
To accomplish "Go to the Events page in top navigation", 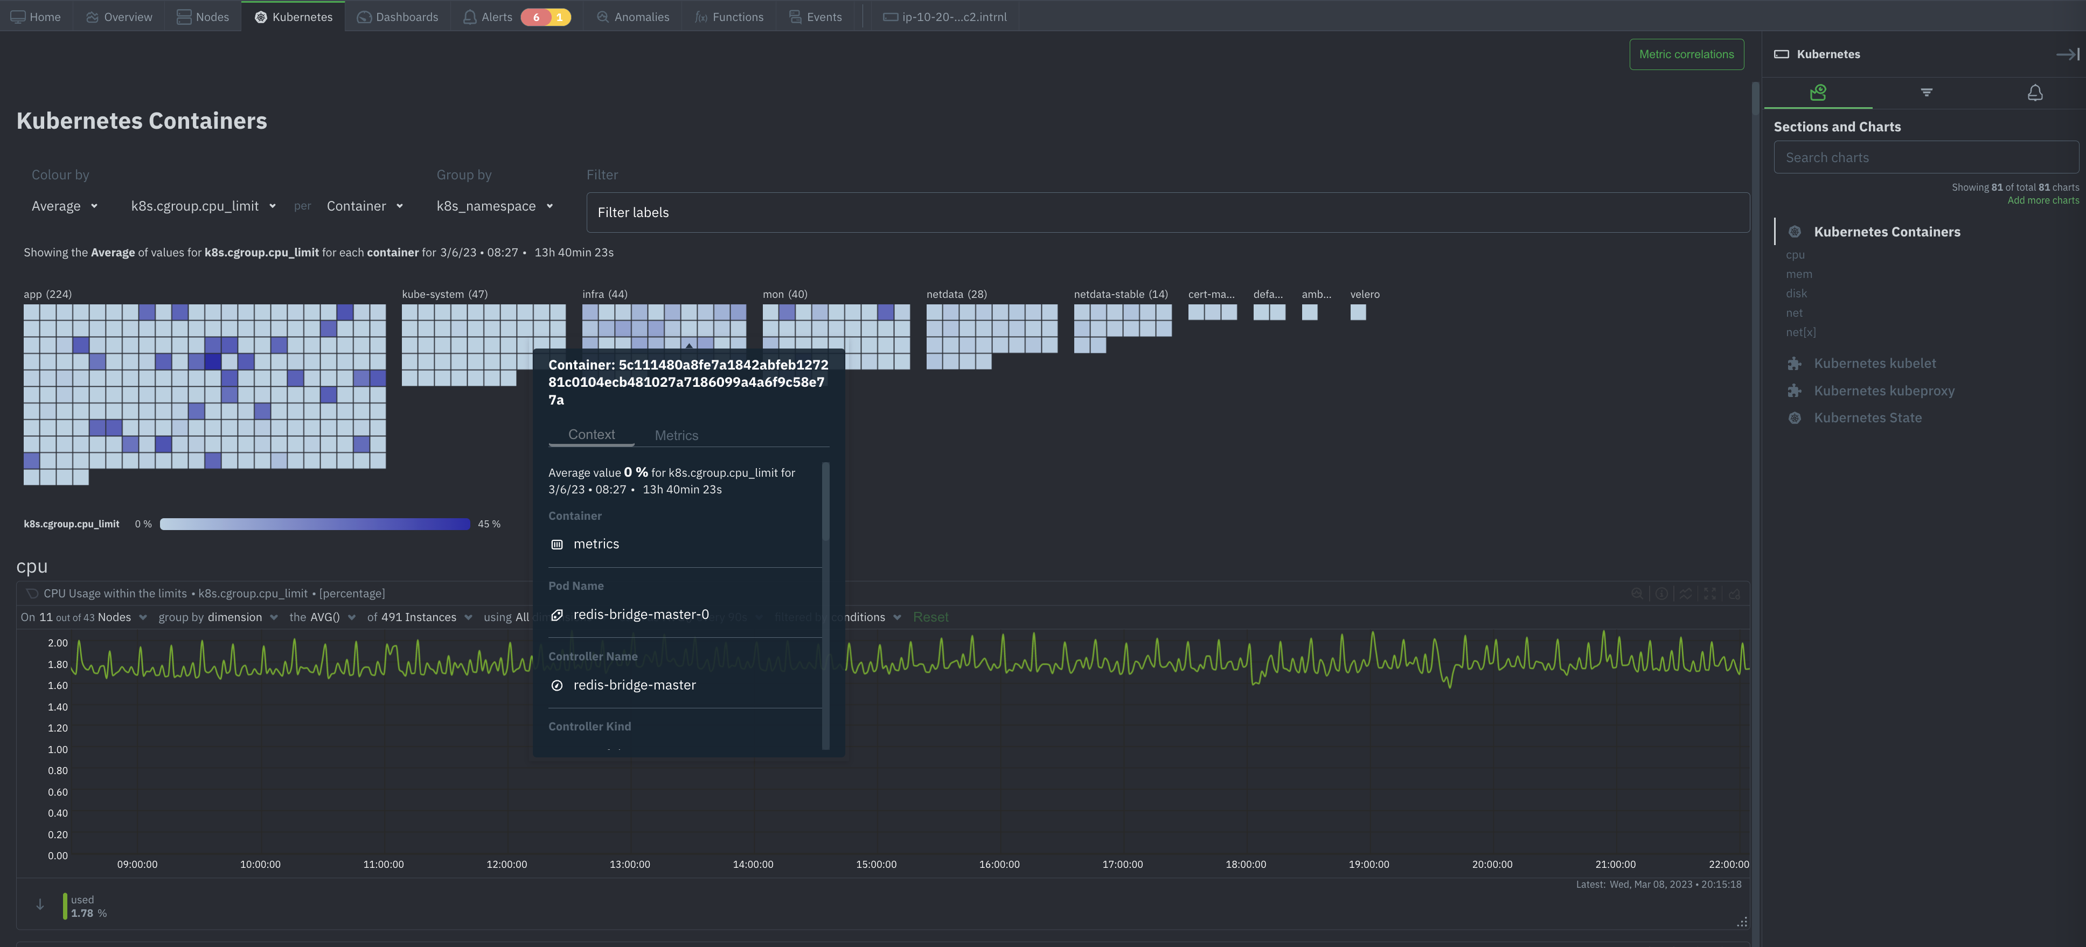I will (x=816, y=16).
